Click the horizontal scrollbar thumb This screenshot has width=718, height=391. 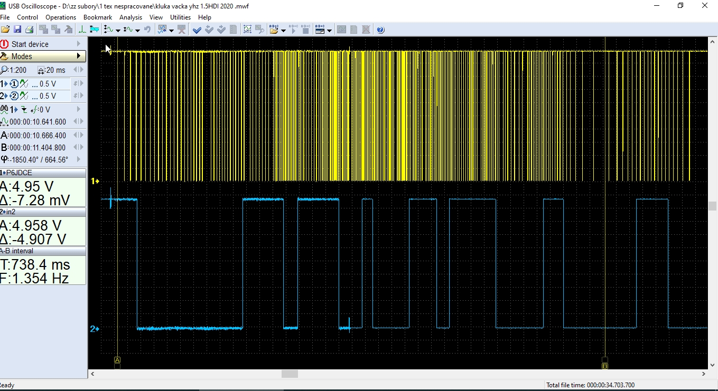click(290, 374)
